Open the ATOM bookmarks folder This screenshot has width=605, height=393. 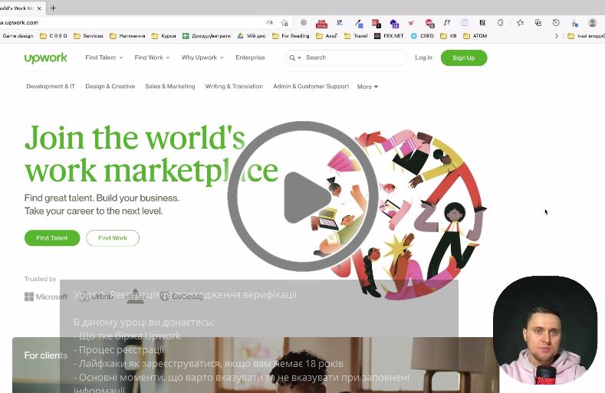(x=475, y=36)
